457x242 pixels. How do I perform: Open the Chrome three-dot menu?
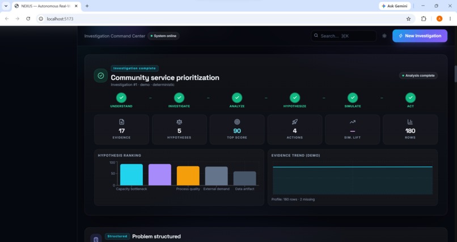click(x=450, y=19)
